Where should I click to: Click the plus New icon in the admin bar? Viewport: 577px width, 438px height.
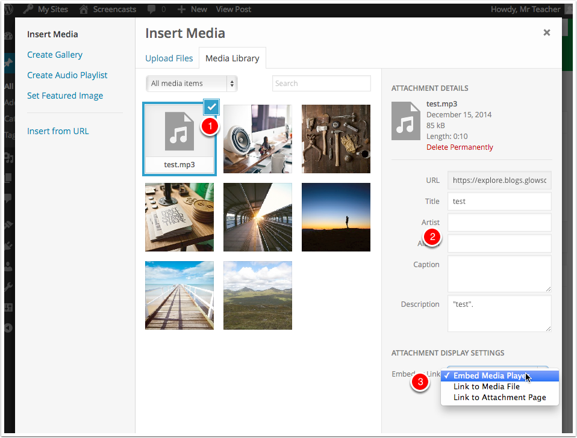181,9
